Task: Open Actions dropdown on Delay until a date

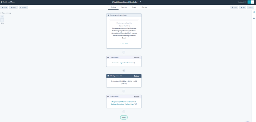Action: [x=137, y=76]
